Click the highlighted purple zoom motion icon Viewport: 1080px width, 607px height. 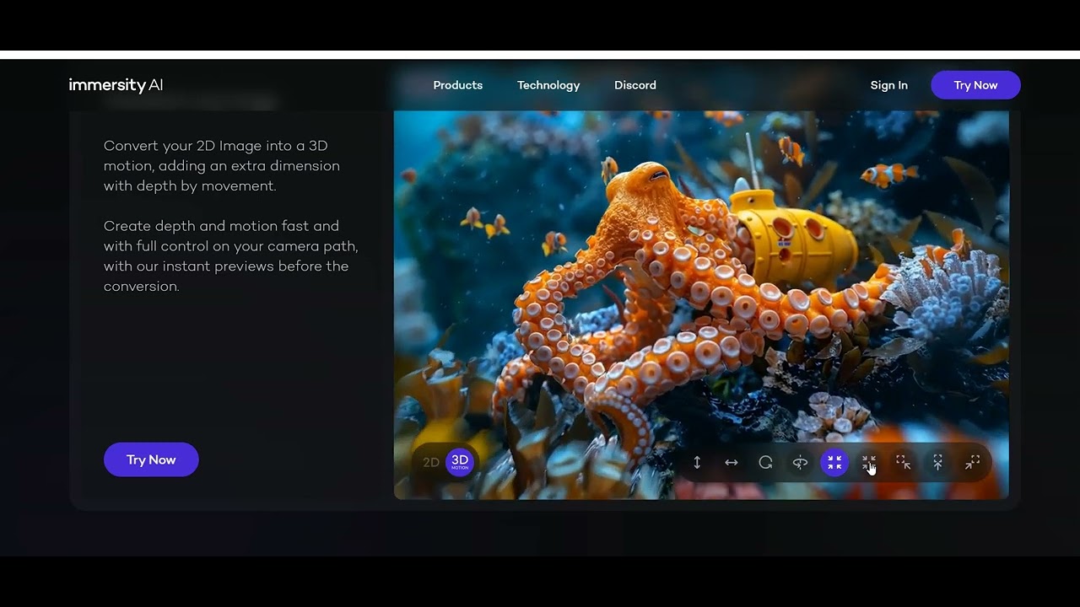(834, 462)
